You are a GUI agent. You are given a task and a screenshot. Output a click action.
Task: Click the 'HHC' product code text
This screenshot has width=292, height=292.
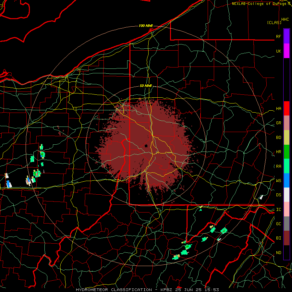[285, 19]
